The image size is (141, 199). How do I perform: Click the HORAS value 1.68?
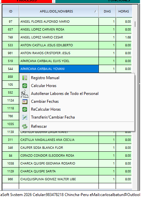pos(124,37)
